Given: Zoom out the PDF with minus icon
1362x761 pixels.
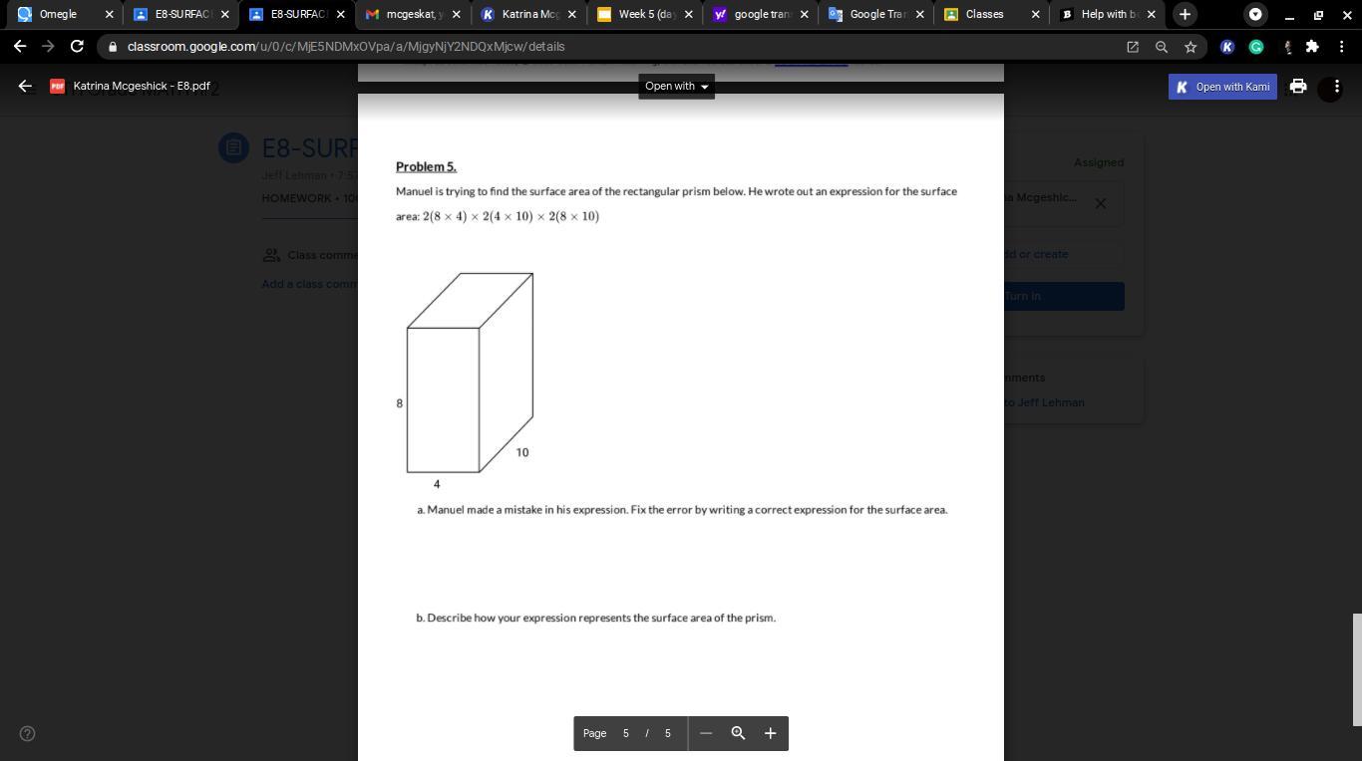Looking at the screenshot, I should coord(706,733).
